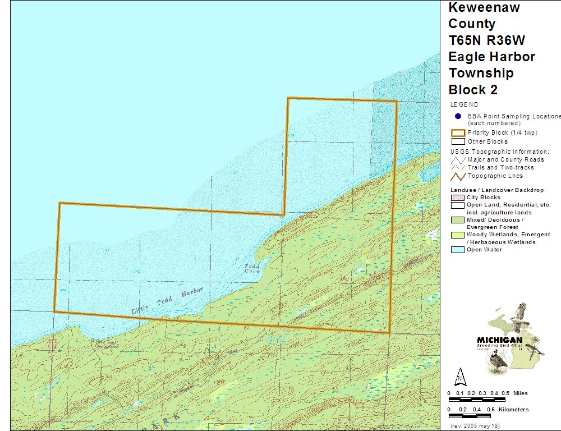This screenshot has height=431, width=561.
Task: Click the dotted Trails and Two-tracks symbol
Action: click(x=458, y=167)
